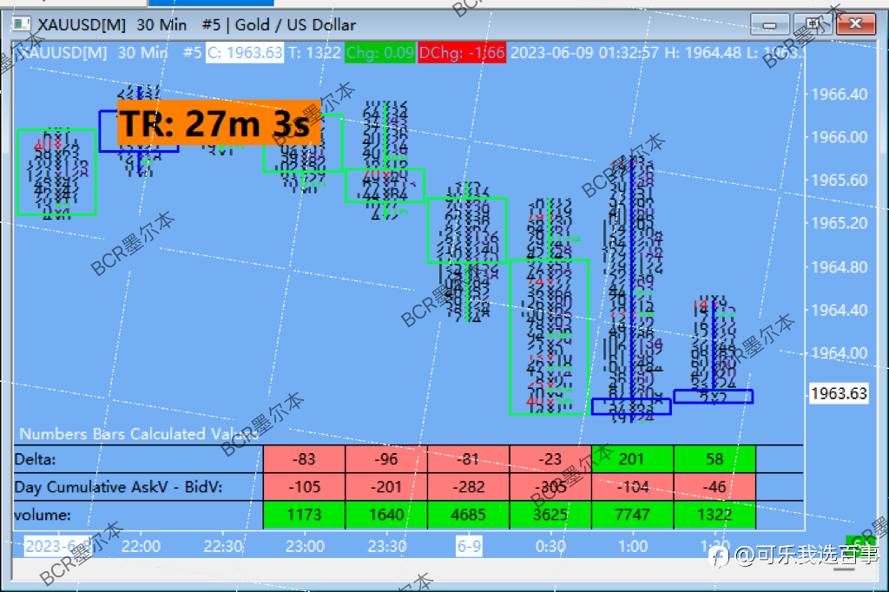Viewport: 889px width, 592px height.
Task: Click the Day Cumulative AskV - BidV label
Action: tap(118, 487)
